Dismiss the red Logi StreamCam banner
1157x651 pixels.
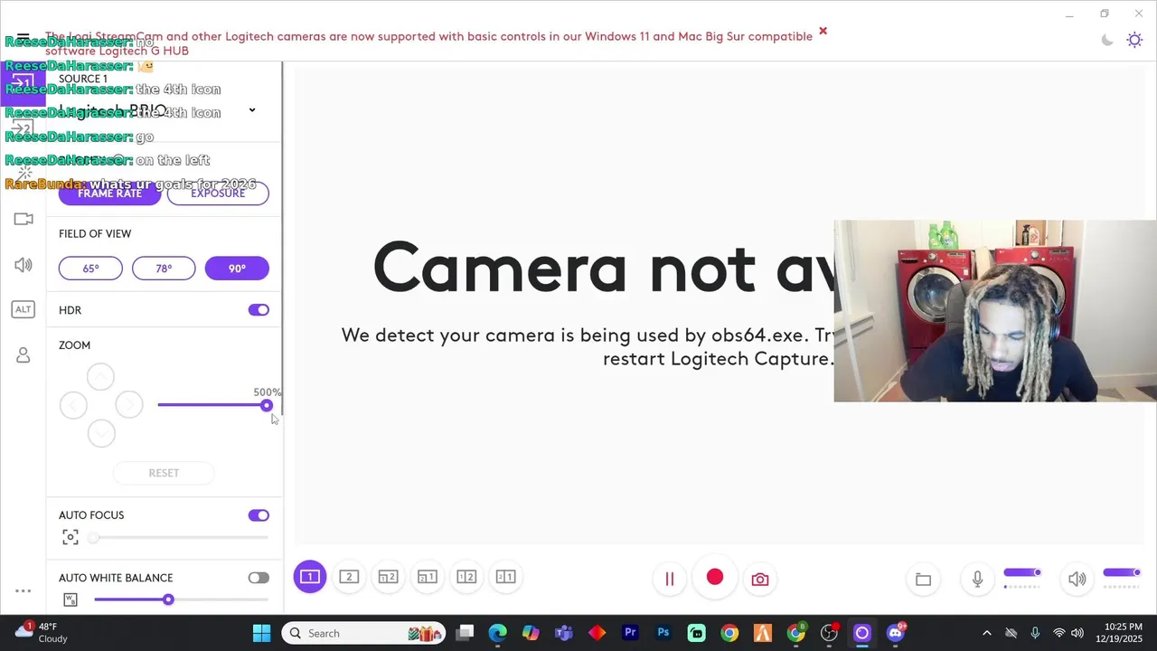click(823, 31)
